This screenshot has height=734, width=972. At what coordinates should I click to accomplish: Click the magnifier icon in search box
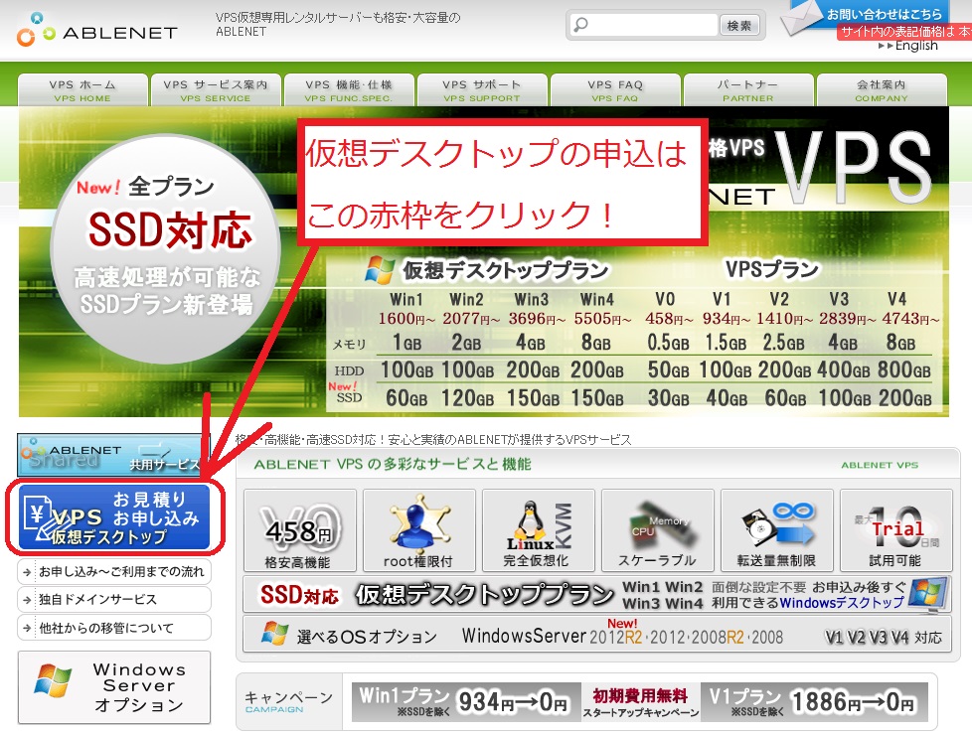(x=580, y=26)
